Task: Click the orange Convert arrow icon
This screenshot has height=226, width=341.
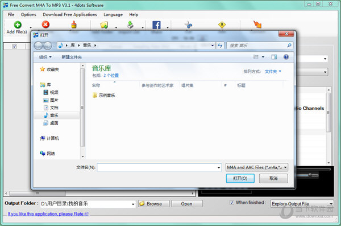Action: [x=257, y=24]
